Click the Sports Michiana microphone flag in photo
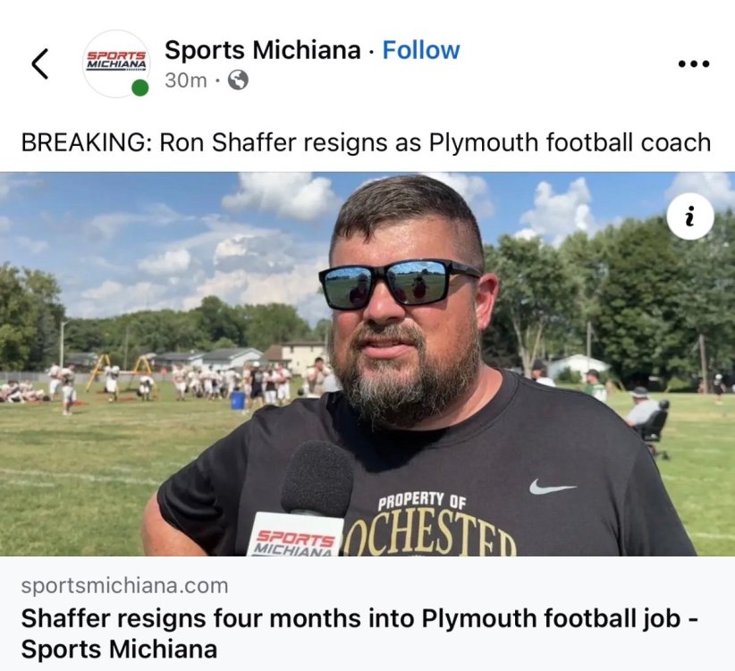Screen dimensions: 735x671 click(x=295, y=536)
